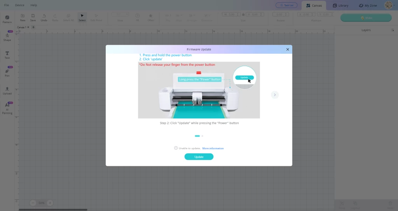This screenshot has height=211, width=398.
Task: Zoom in with the plus button
Action: pyautogui.click(x=50, y=203)
